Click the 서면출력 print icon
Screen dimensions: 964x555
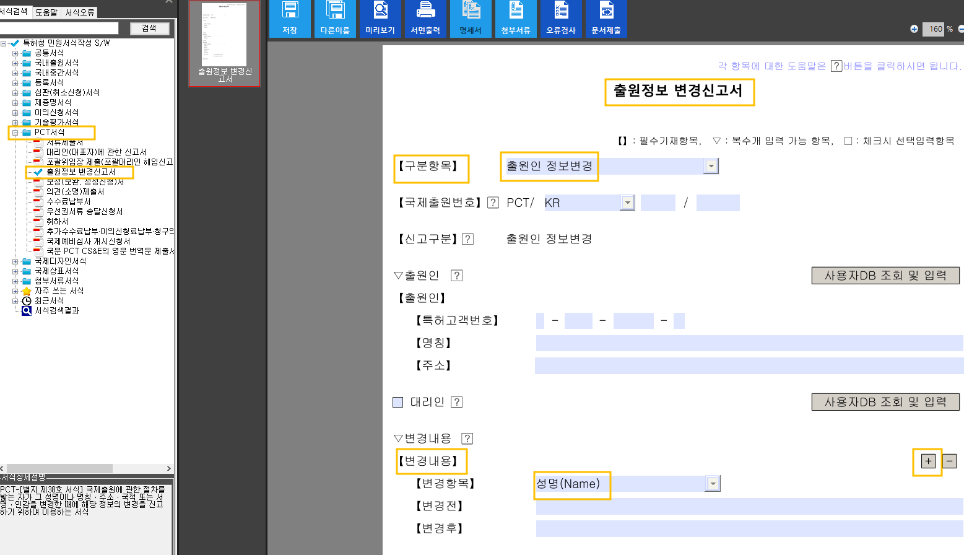[425, 19]
